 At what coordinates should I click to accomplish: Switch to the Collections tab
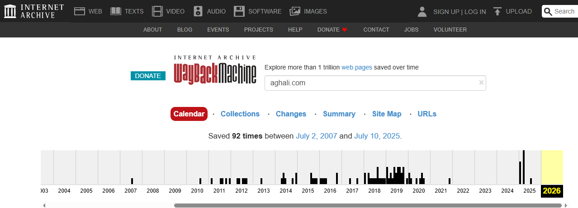click(240, 114)
